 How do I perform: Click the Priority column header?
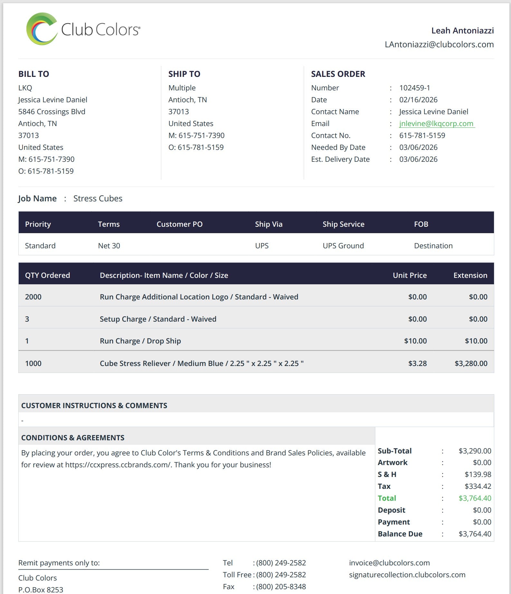(38, 224)
